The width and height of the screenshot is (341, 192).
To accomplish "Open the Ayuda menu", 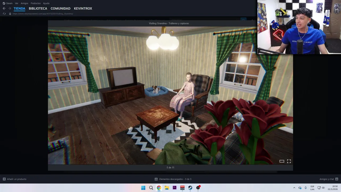I will tap(46, 3).
